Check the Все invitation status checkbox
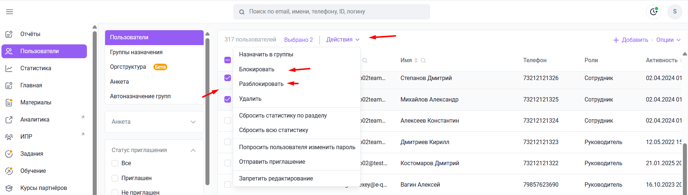 [x=115, y=163]
